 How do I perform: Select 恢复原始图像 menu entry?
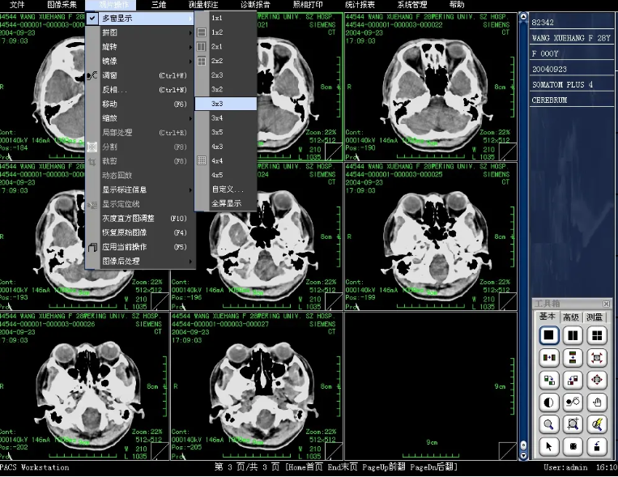(141, 232)
